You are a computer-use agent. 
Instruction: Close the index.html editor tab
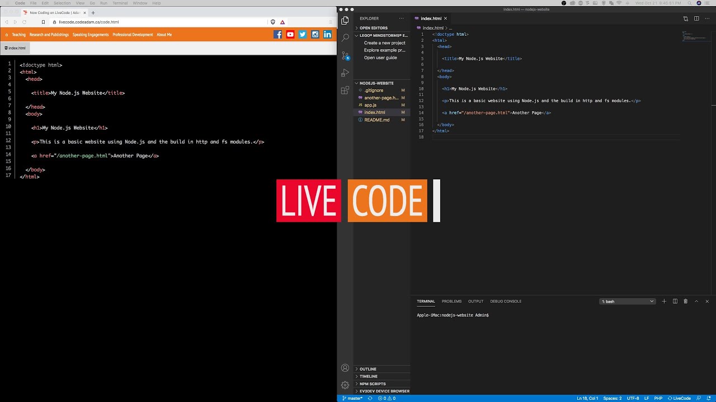[x=445, y=18]
